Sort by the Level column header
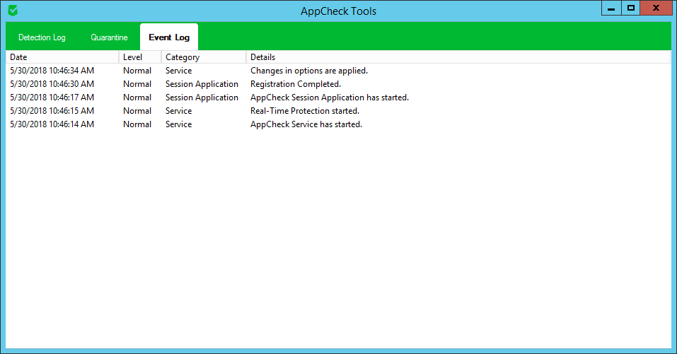This screenshot has width=677, height=354. pyautogui.click(x=140, y=57)
